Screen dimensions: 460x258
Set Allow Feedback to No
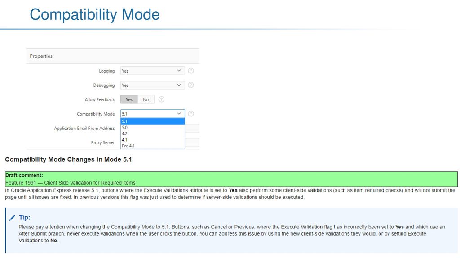pyautogui.click(x=146, y=99)
